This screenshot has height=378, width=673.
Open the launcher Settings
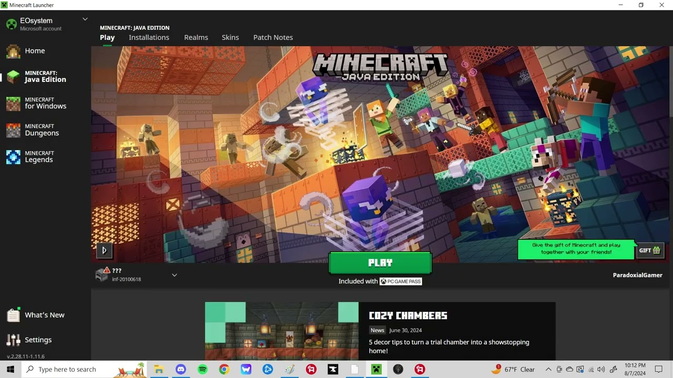click(38, 340)
